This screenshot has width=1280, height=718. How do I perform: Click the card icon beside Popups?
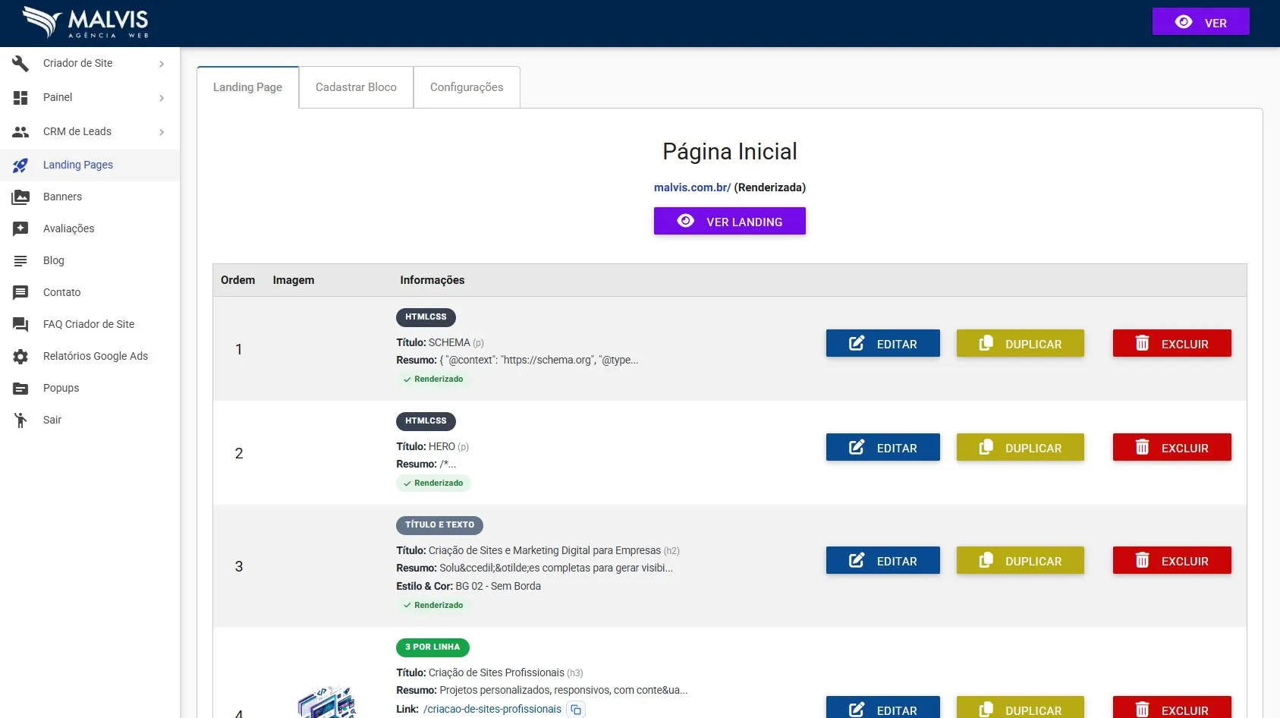point(20,389)
